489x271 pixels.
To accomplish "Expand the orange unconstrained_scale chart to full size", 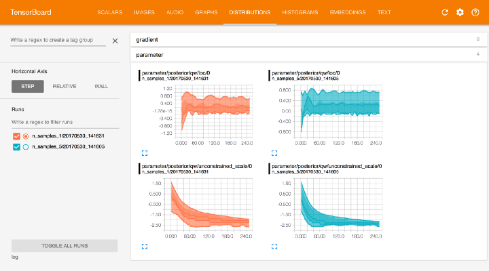I will click(x=144, y=247).
